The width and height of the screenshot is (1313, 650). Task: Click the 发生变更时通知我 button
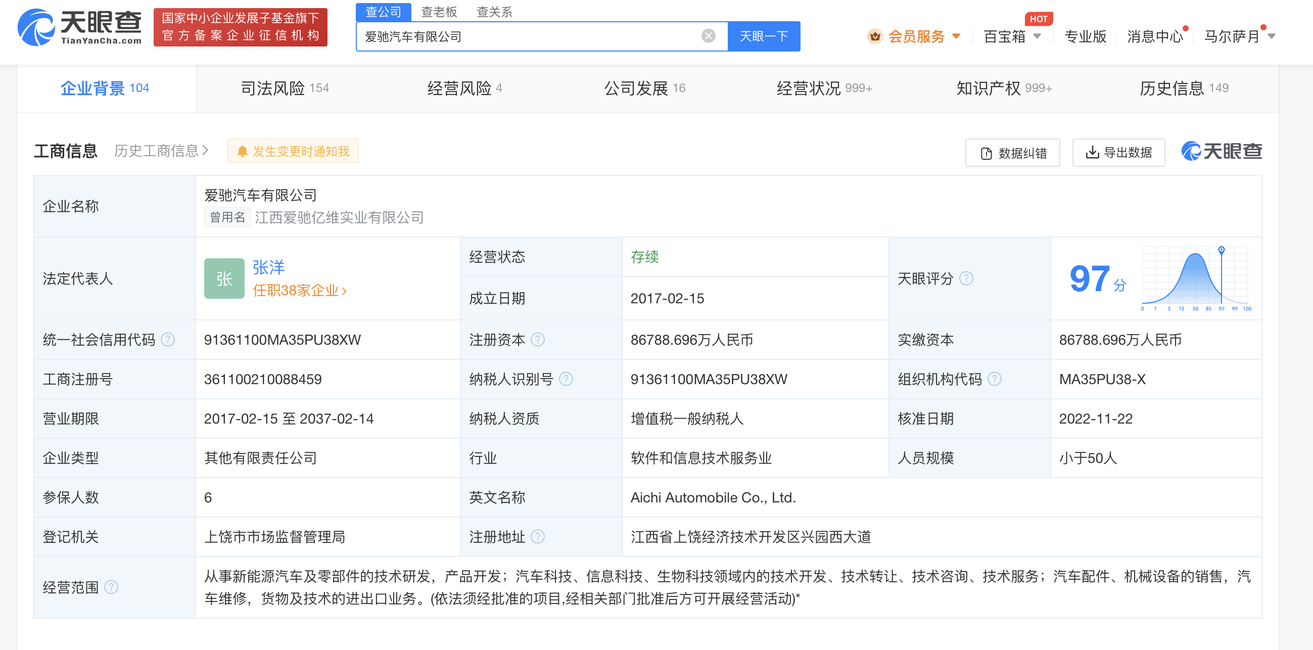(x=293, y=151)
